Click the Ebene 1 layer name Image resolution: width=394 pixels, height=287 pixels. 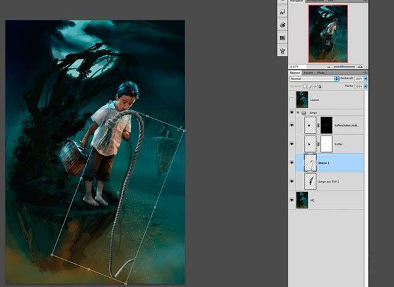tap(324, 163)
